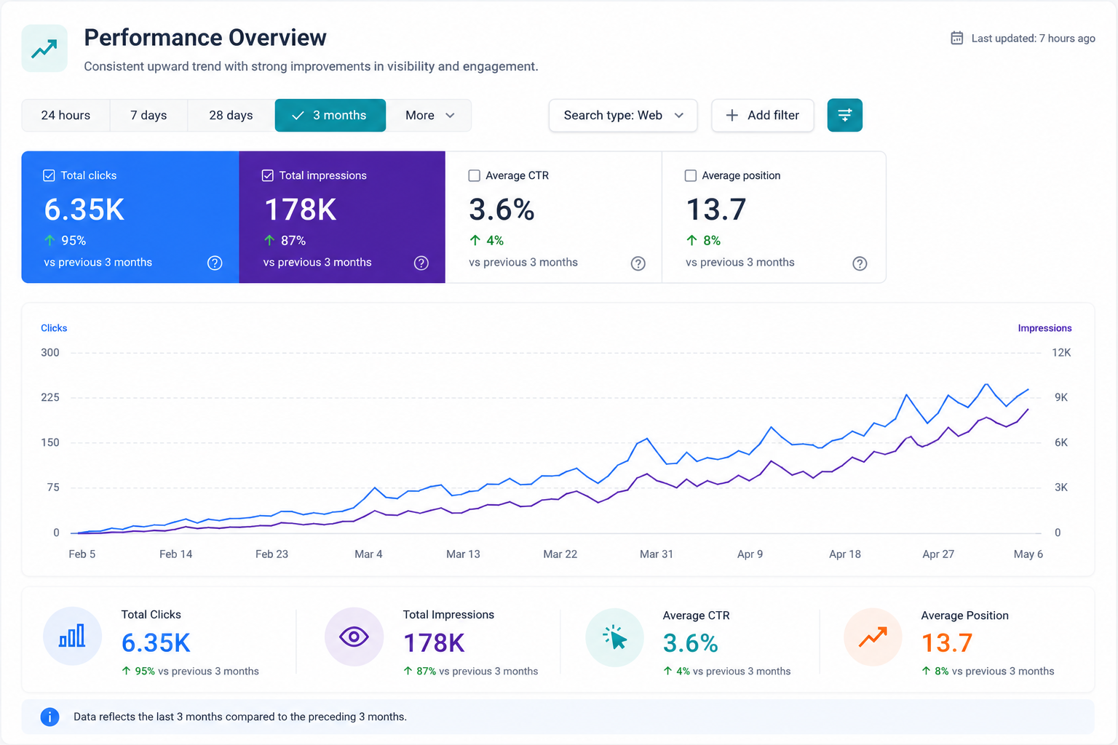
Task: Click the Clicks axis label on chart
Action: 54,328
